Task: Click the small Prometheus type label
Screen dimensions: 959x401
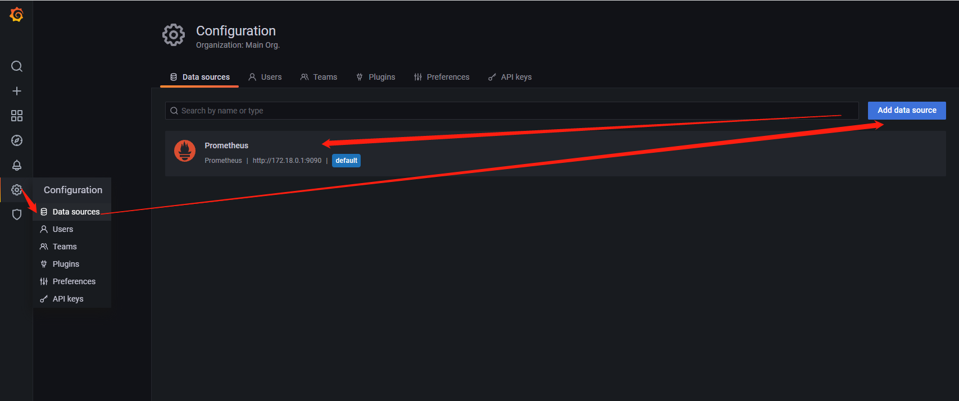Action: [x=223, y=161]
